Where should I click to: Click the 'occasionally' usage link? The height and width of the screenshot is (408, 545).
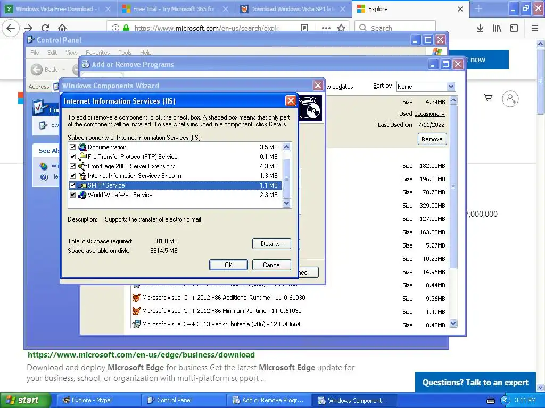[430, 114]
